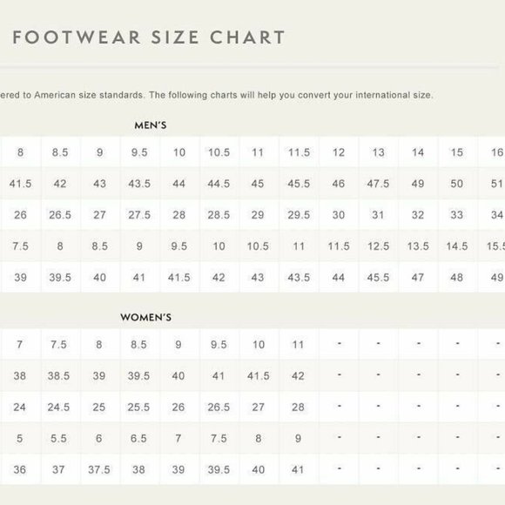Viewport: 505px width, 505px height.
Task: Click the 13 cell in Men's table
Action: 379,152
